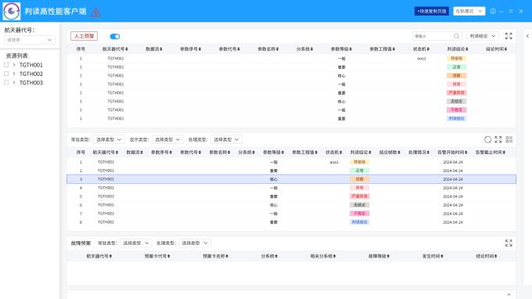This screenshot has height=299, width=532.
Task: Collapse the right side panel arrow
Action: pos(527,36)
